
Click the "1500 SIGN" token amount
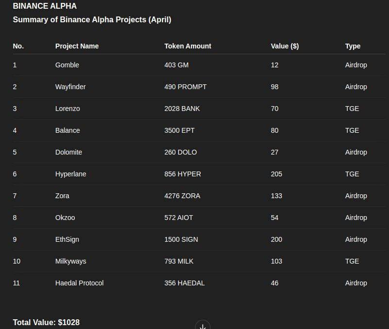[181, 239]
